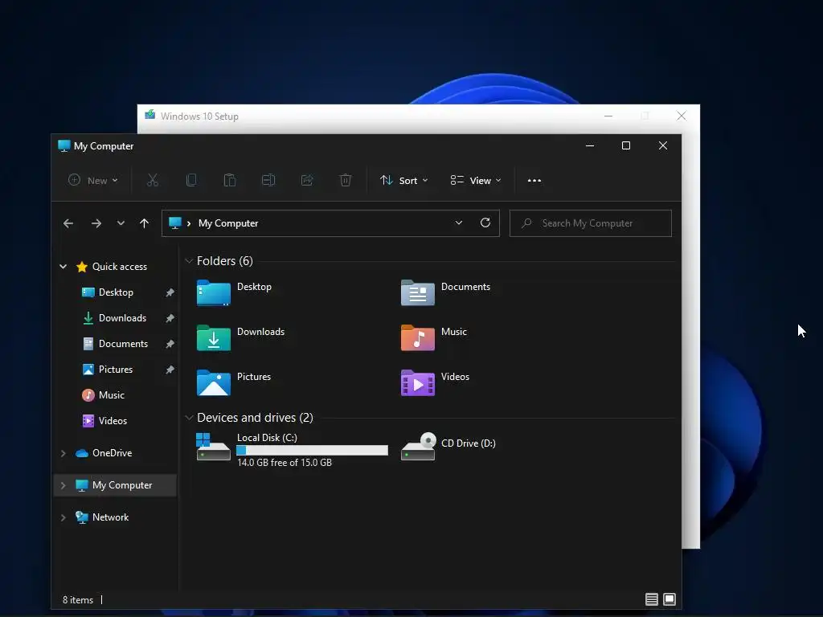823x617 pixels.
Task: Minimize the Windows 10 Setup window
Action: tap(608, 116)
